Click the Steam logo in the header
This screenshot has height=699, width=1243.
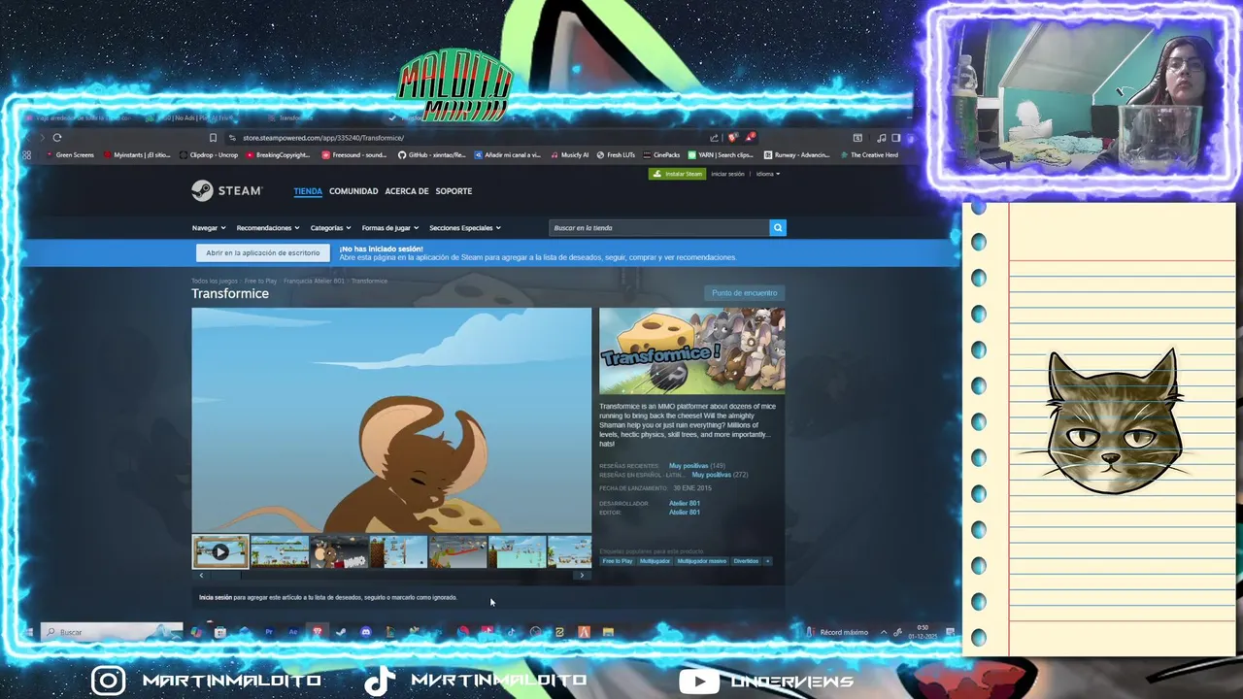226,190
